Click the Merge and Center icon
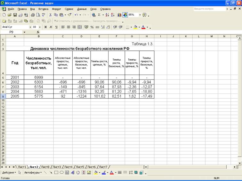 click(80, 27)
